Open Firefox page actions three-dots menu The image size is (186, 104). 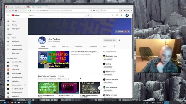(91, 10)
